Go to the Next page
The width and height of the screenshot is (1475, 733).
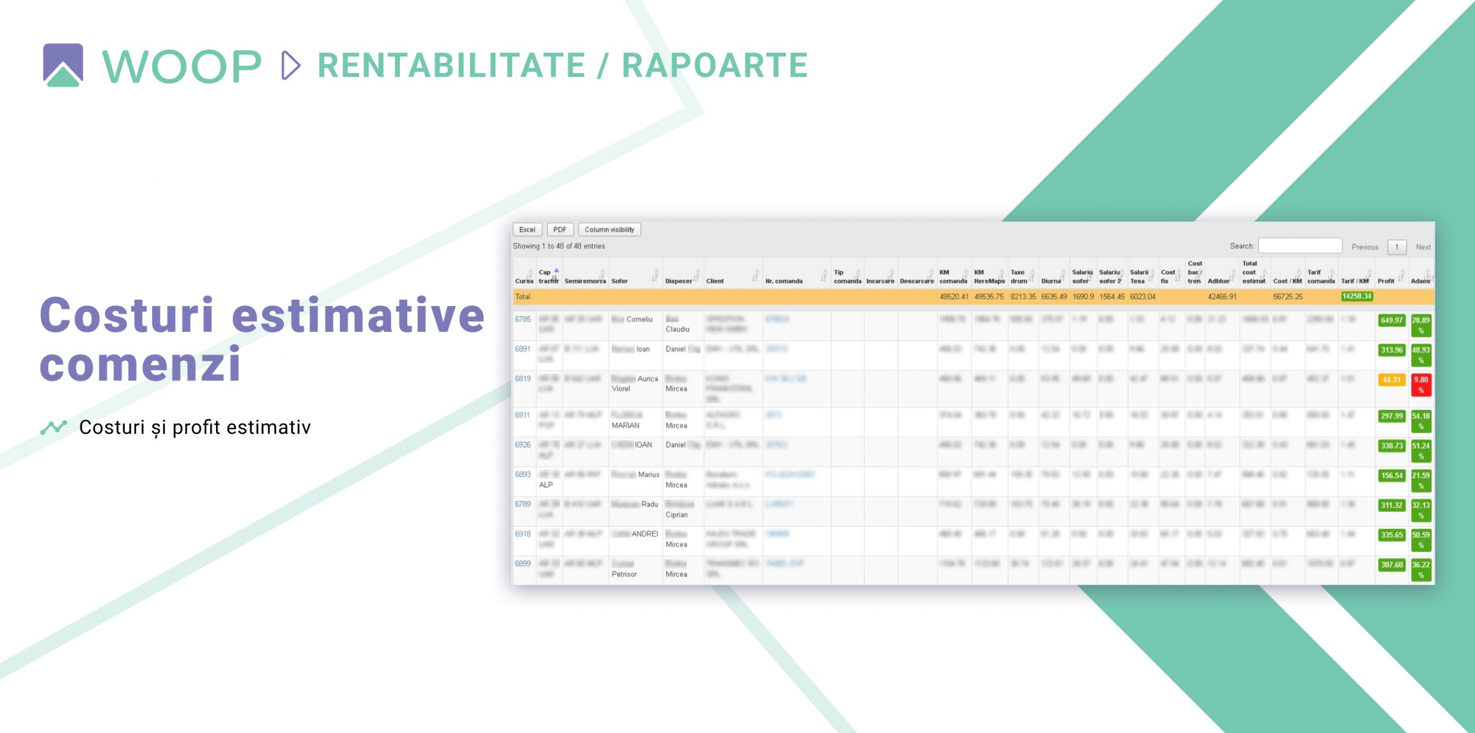click(x=1423, y=247)
